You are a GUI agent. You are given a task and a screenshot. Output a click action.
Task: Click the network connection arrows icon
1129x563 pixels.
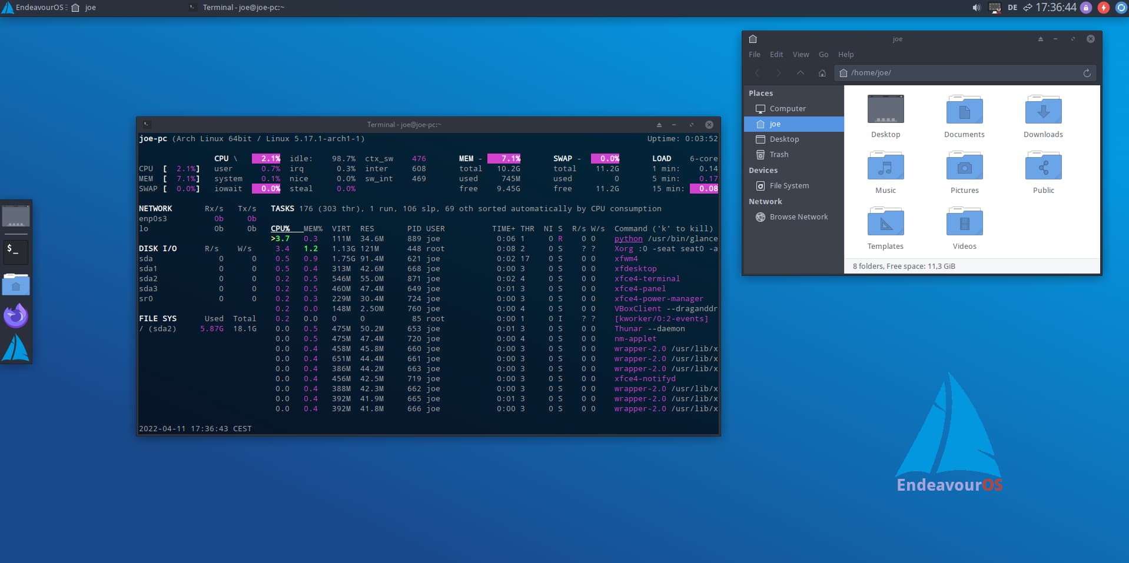(x=1028, y=8)
